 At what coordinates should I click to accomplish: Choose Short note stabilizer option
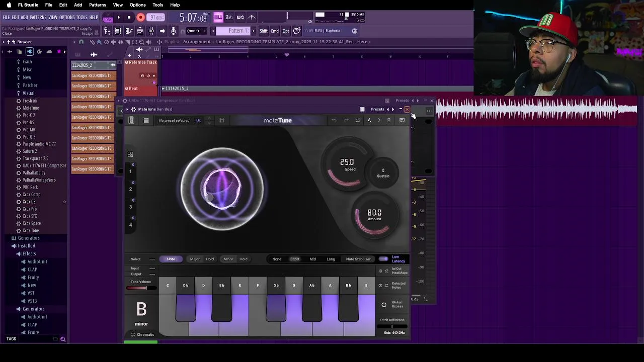[295, 259]
